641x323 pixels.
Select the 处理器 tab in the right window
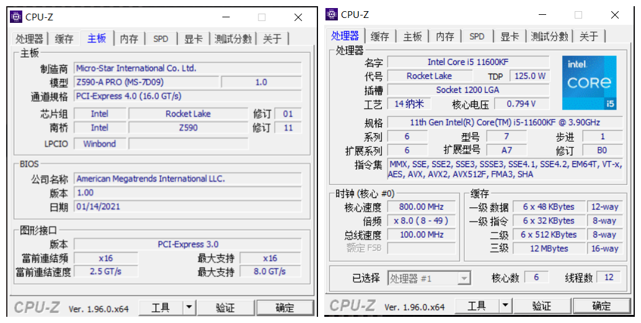click(345, 35)
